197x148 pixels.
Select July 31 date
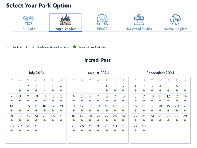(x=36, y=126)
